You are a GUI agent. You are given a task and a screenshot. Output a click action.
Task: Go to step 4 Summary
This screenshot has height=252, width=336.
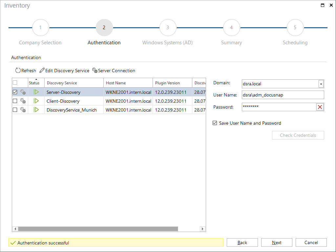coord(231,28)
